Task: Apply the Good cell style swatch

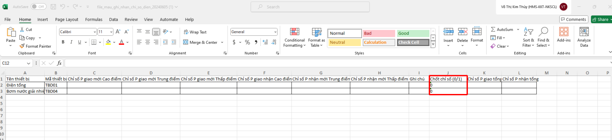Action: [413, 33]
